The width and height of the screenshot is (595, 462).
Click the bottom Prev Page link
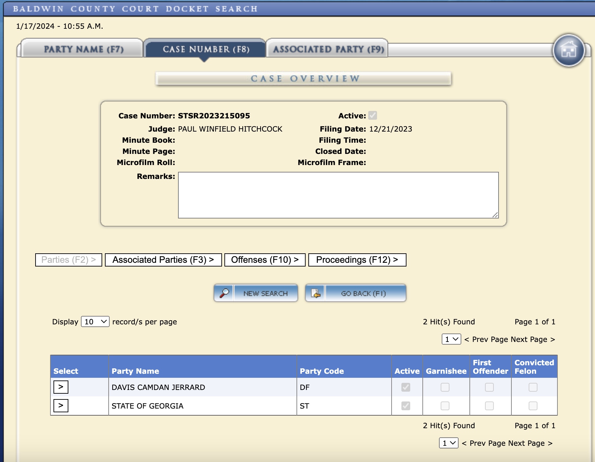point(484,443)
